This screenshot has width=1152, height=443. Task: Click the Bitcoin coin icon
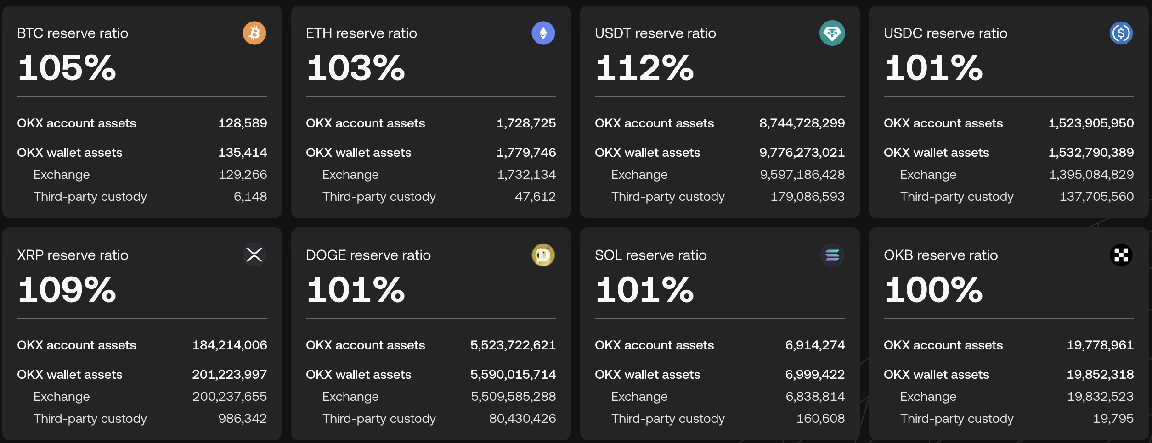254,33
